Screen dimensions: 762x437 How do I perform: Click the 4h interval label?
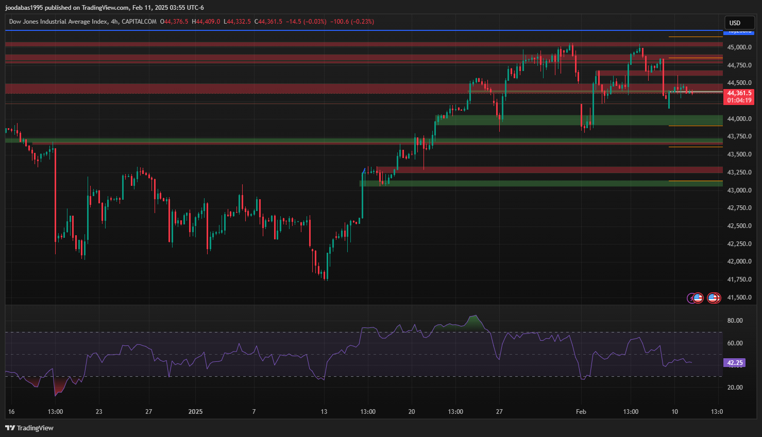114,22
